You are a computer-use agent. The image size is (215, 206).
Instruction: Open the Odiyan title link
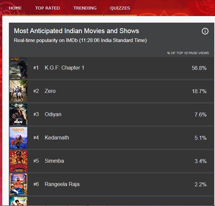tap(53, 114)
